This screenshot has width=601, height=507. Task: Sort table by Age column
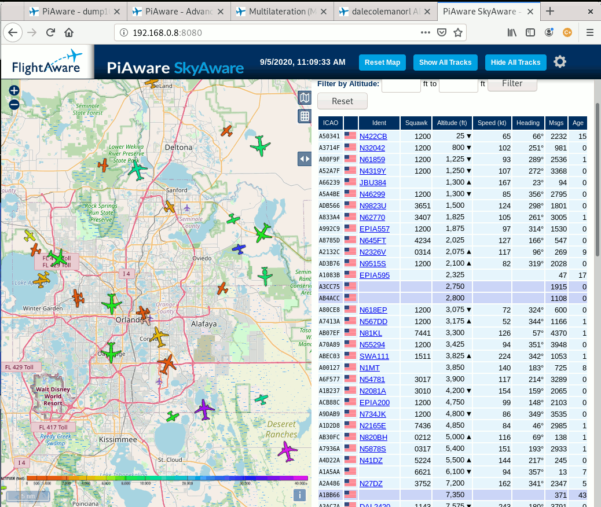click(x=578, y=123)
